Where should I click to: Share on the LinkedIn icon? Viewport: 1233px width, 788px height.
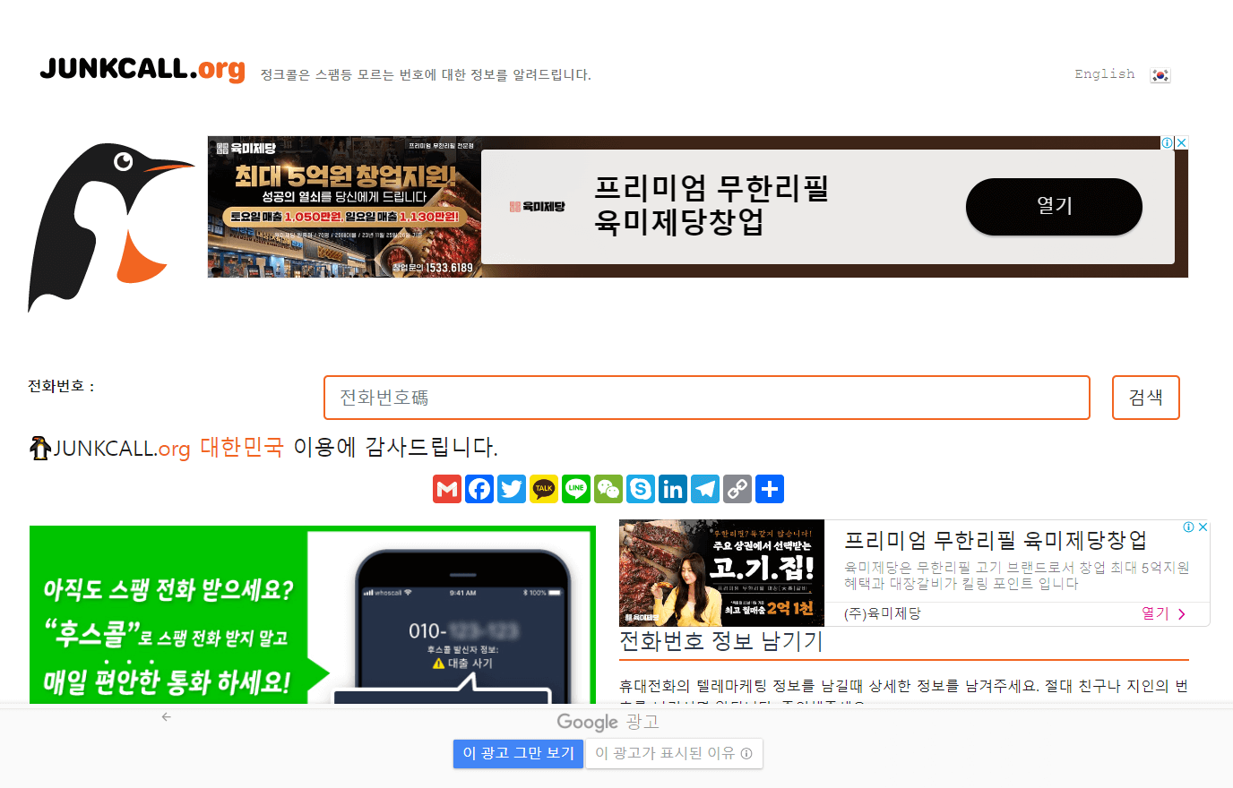(x=673, y=489)
